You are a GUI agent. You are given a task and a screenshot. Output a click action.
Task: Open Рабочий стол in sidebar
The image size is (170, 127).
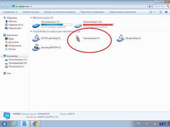15,28
